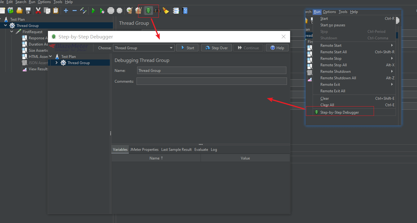Click the Toggle enable/disable toolbar icon
The height and width of the screenshot is (223, 417).
tap(83, 11)
